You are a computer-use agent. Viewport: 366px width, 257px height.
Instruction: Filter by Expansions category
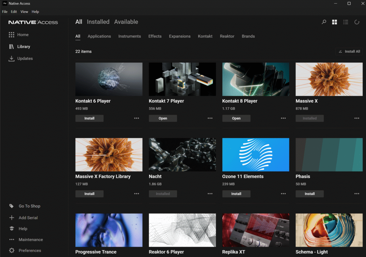click(180, 36)
